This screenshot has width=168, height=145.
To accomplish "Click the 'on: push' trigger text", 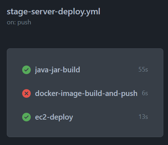I will tap(19, 23).
